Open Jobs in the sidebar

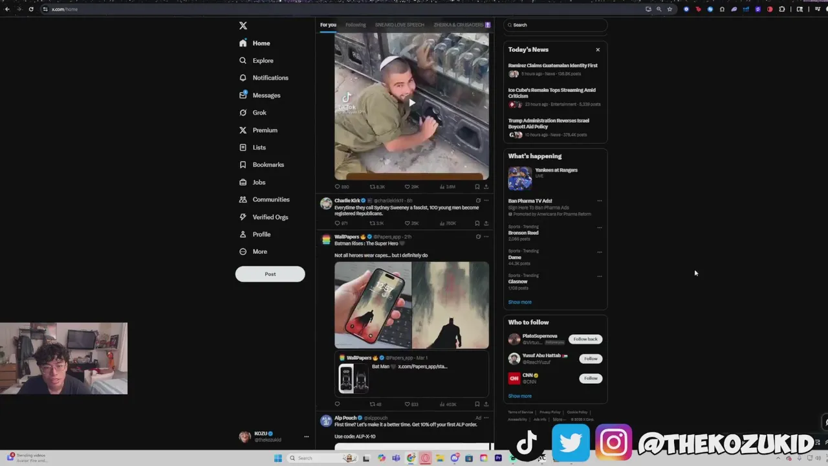[252, 183]
